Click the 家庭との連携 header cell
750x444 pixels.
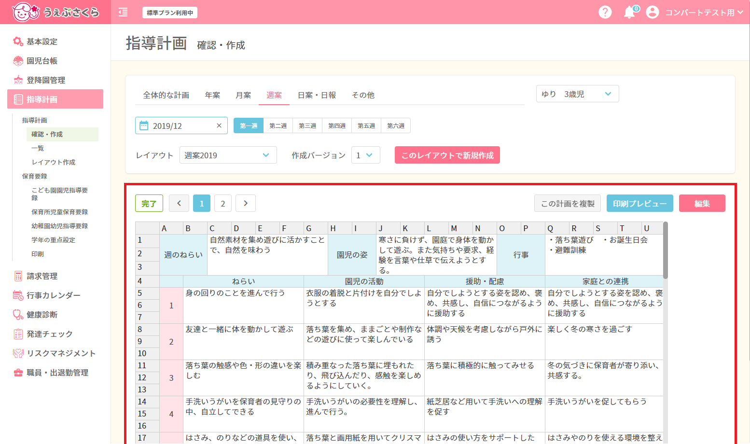pos(605,281)
